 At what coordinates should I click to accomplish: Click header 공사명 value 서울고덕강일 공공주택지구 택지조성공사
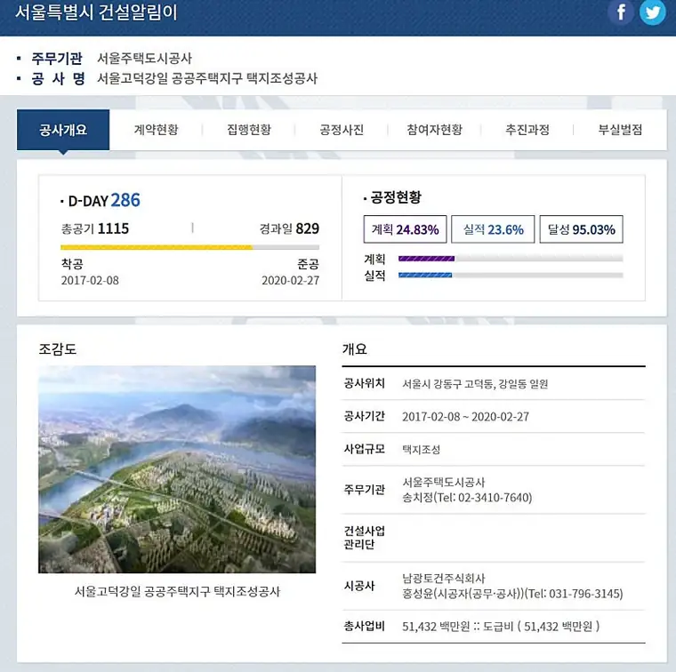point(207,78)
